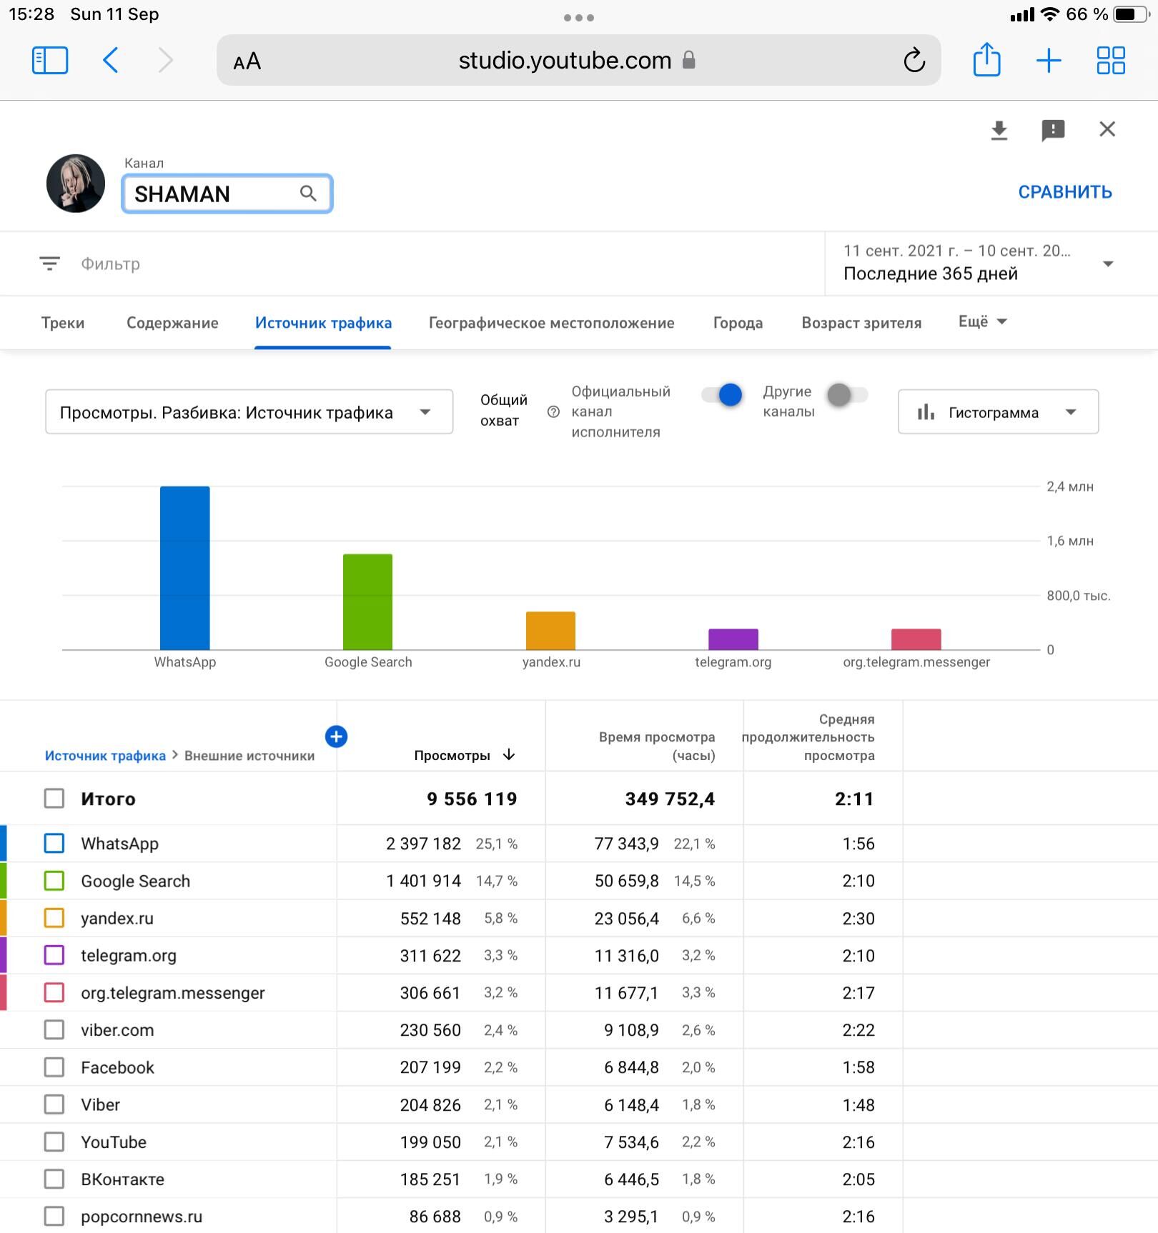Tap the Safari forward arrow
Viewport: 1158px width, 1233px height.
[x=166, y=61]
